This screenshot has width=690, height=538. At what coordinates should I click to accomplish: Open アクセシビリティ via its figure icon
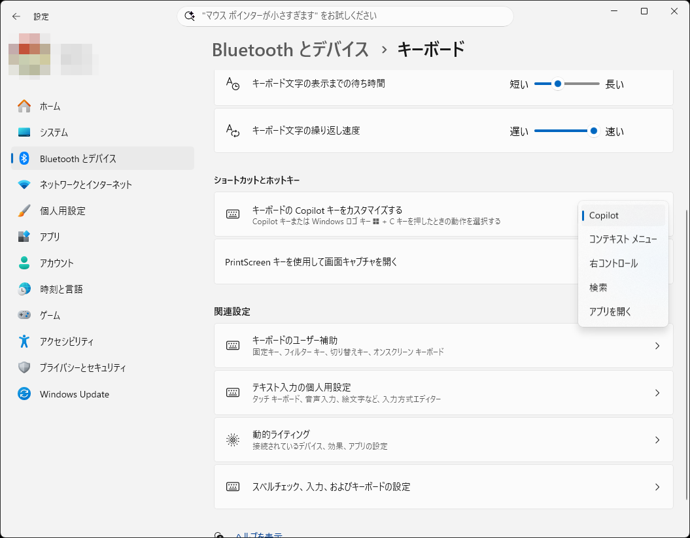coord(24,341)
